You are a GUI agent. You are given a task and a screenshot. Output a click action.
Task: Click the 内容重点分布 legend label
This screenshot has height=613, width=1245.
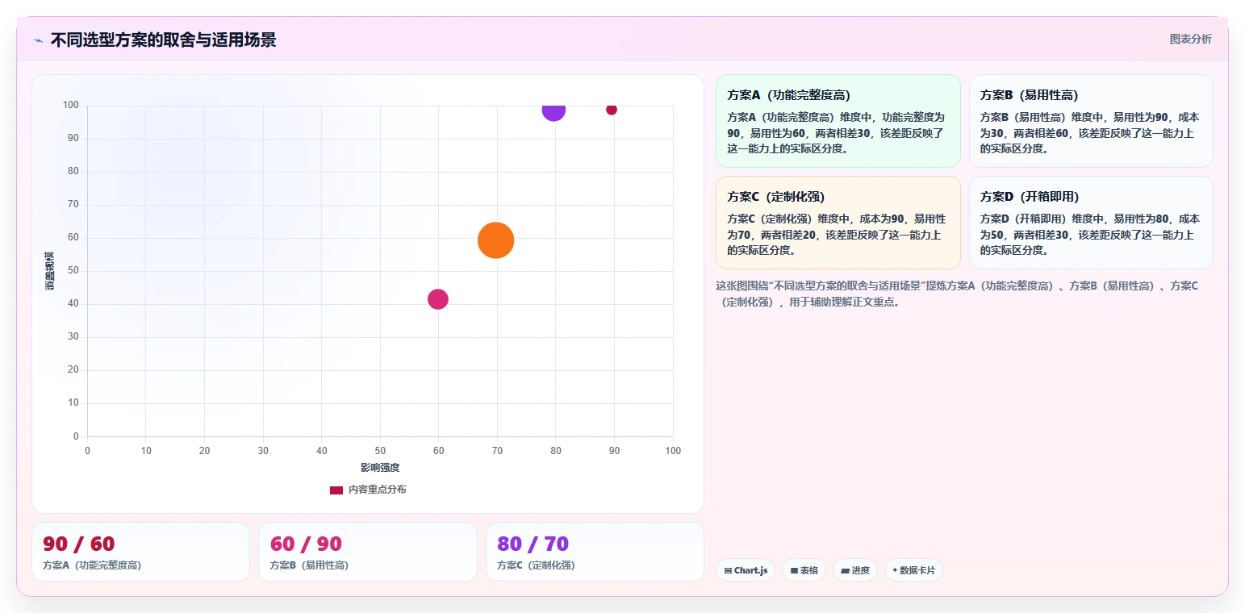(x=378, y=490)
